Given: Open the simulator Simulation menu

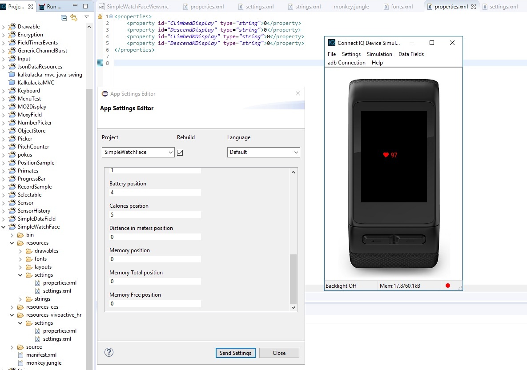Looking at the screenshot, I should 379,54.
